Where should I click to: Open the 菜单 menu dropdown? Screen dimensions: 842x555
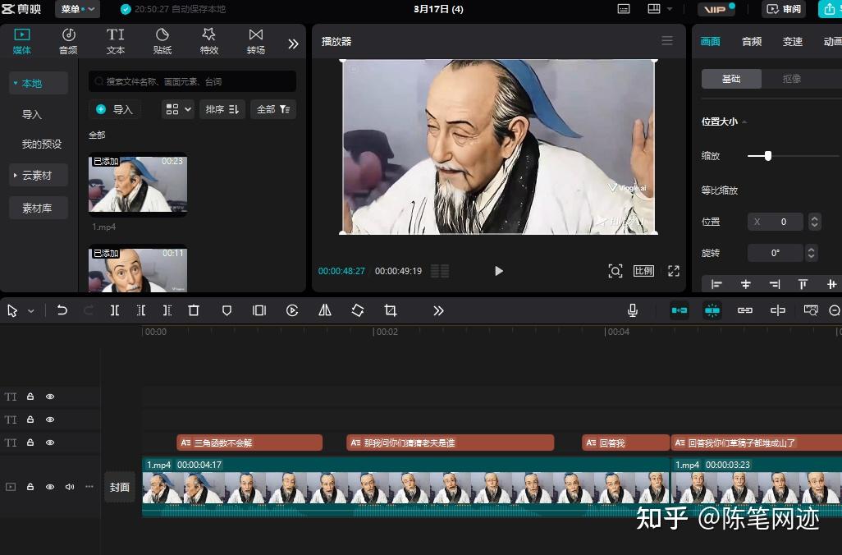(77, 9)
